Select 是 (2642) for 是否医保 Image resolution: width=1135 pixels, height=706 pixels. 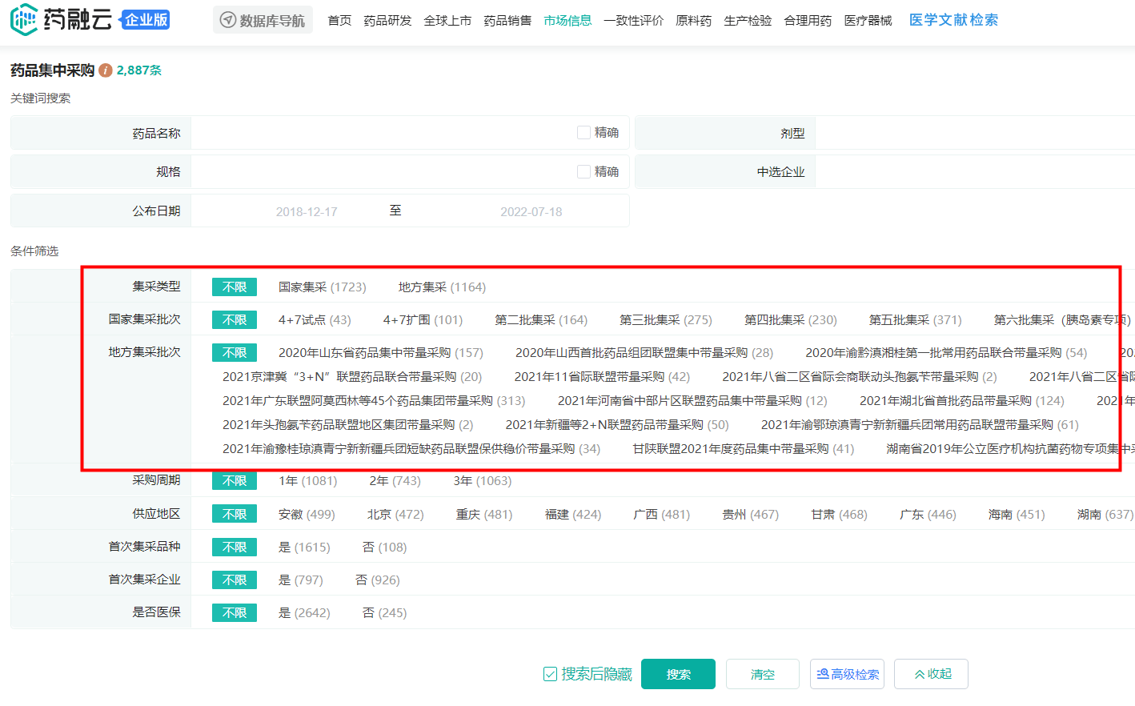pos(304,612)
